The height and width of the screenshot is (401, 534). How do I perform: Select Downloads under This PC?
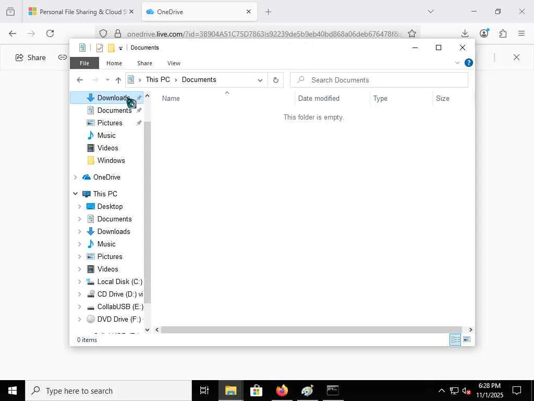click(x=113, y=231)
